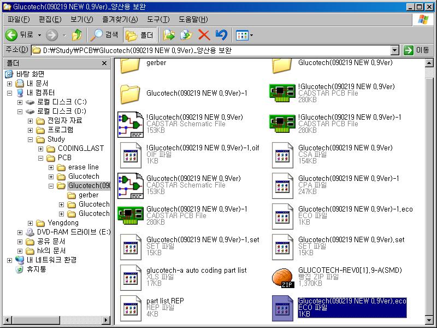437x328 pixels.
Task: Click the Move To folder toolbar icon
Action: [169, 35]
